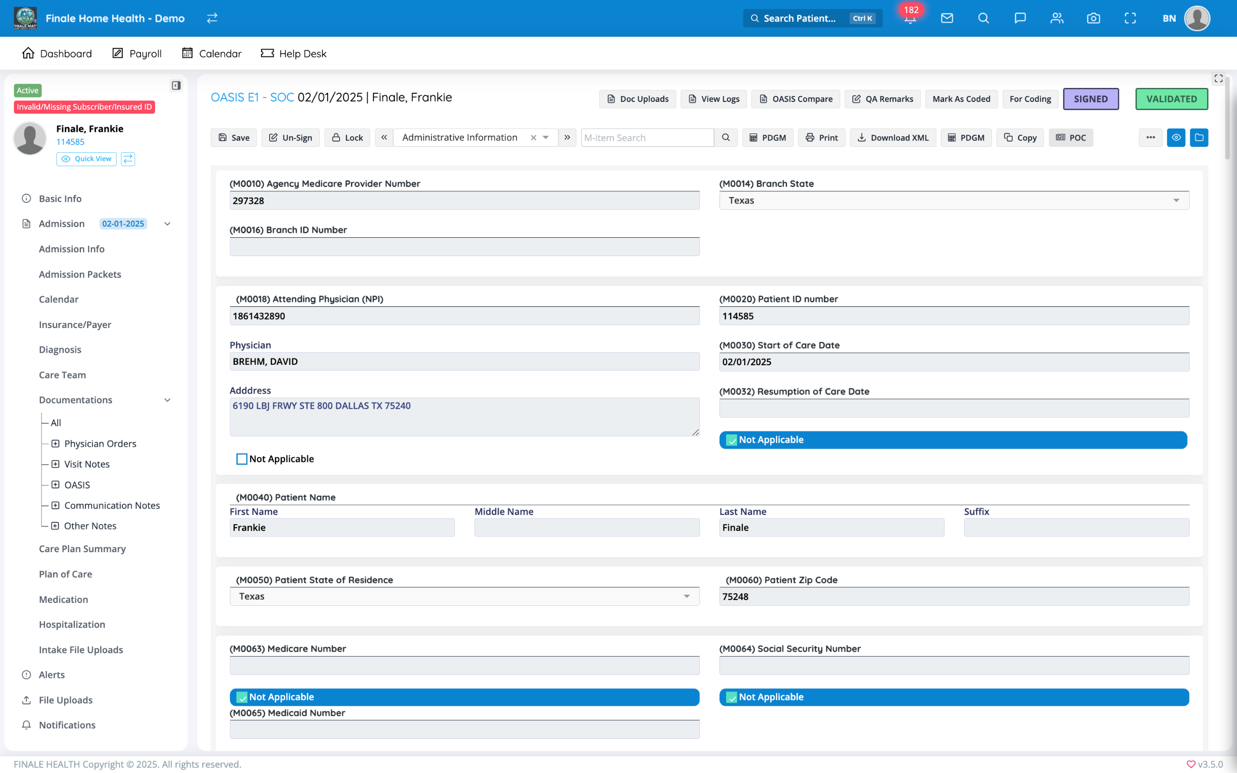Open the Payroll menu item
The width and height of the screenshot is (1237, 773).
[137, 54]
